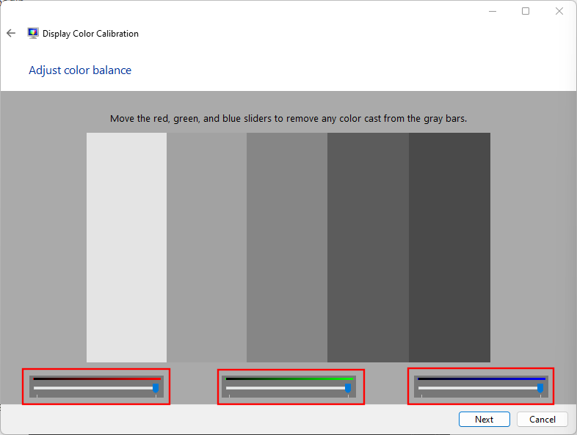Click the slider instruction sentence

coord(288,119)
